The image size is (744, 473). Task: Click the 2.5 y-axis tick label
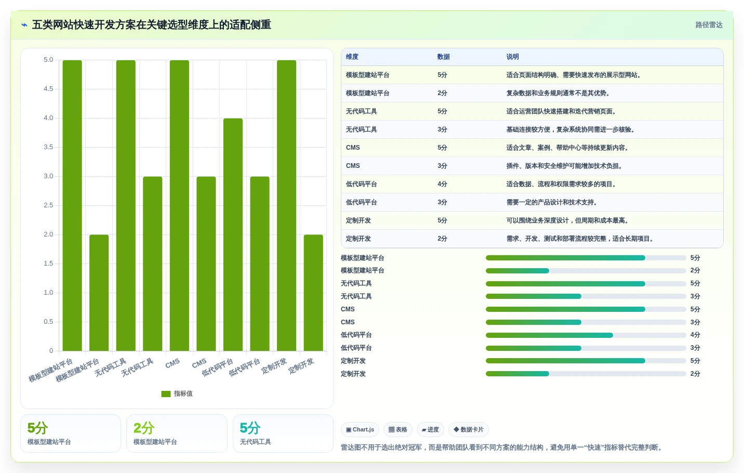click(48, 205)
